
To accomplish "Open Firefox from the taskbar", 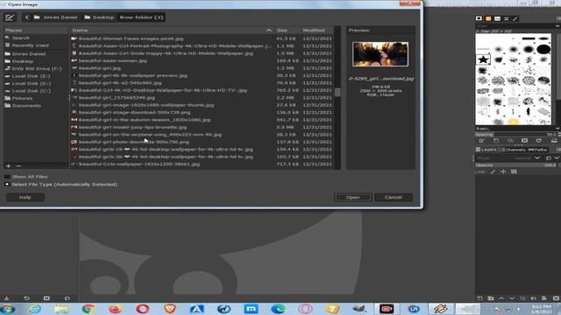I will (x=115, y=309).
